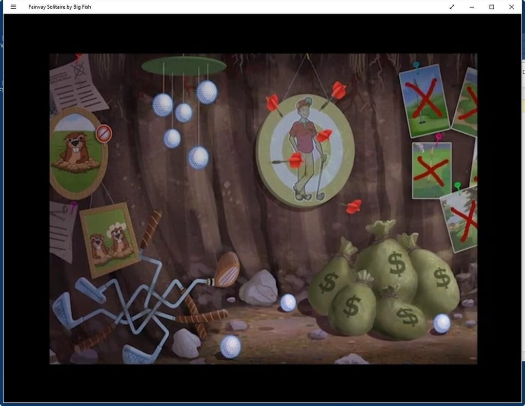
Task: Click the framed photo of two gophers
Action: pos(110,239)
